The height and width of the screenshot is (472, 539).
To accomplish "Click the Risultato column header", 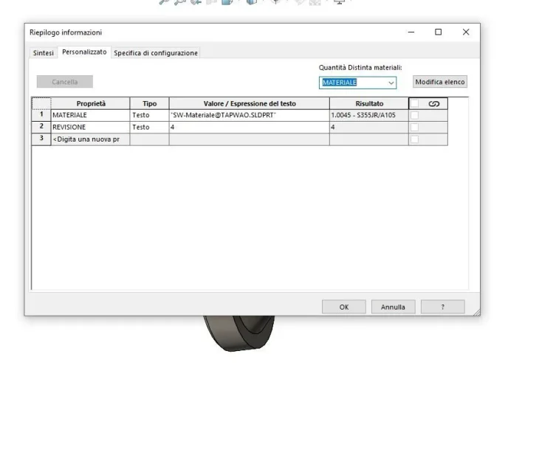I will (369, 103).
